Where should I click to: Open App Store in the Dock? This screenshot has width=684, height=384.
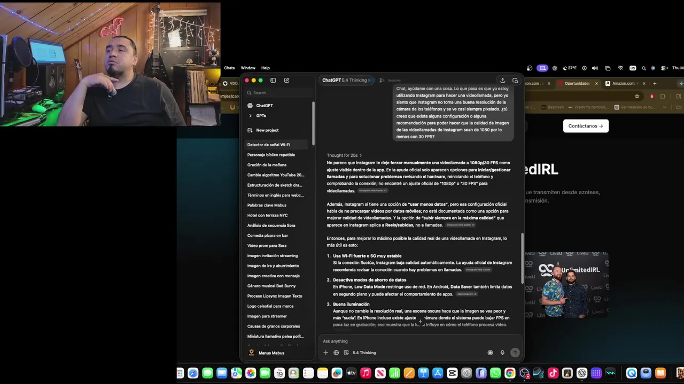(x=438, y=373)
